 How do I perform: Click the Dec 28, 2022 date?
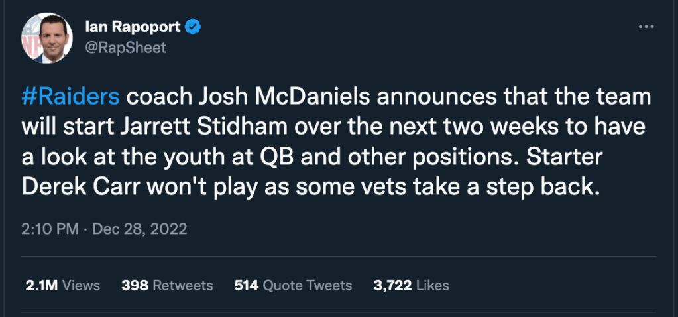click(x=140, y=229)
